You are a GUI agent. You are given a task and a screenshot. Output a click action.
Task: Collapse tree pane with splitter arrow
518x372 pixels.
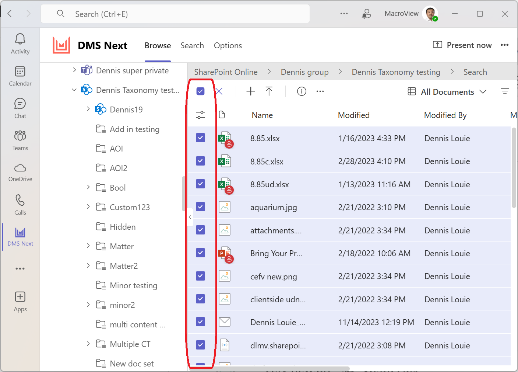click(x=190, y=217)
